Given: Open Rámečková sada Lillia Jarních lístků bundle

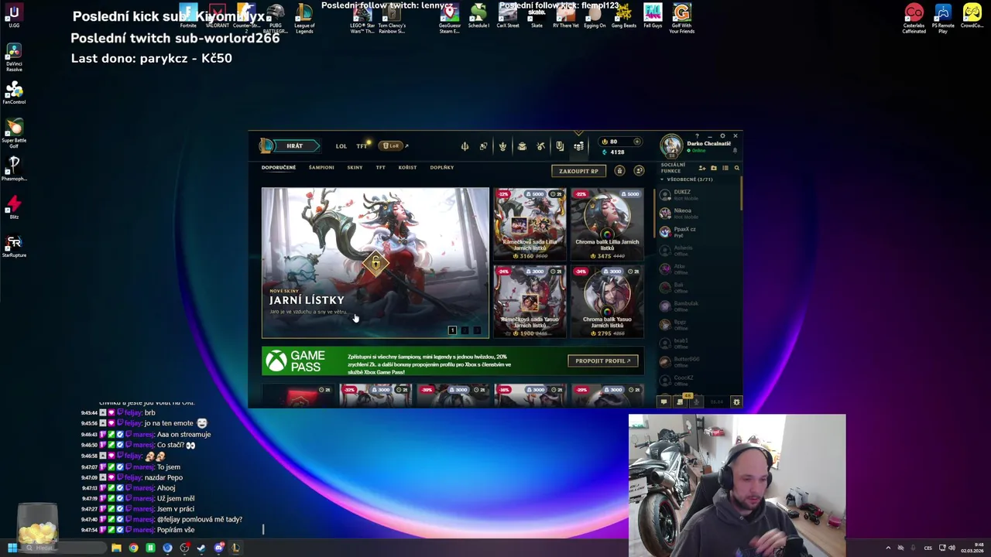Looking at the screenshot, I should click(x=530, y=224).
